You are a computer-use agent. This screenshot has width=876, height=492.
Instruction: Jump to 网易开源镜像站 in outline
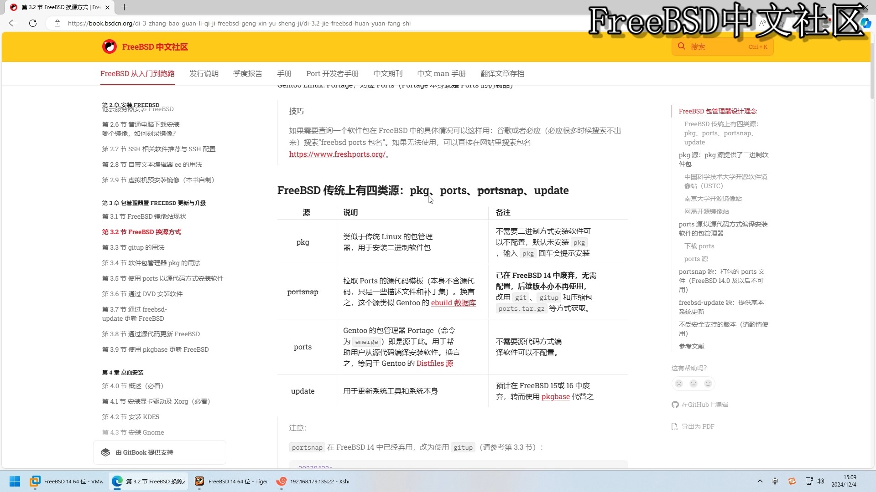[x=707, y=211]
